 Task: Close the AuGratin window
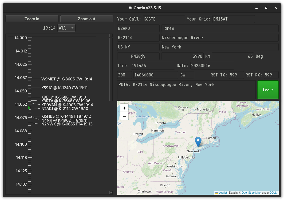(x=276, y=8)
